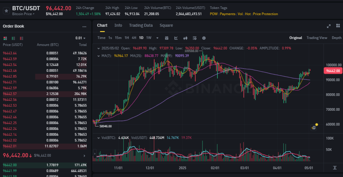This screenshot has width=343, height=177.
Task: Click sell order price 96442.01
Action: point(10,146)
